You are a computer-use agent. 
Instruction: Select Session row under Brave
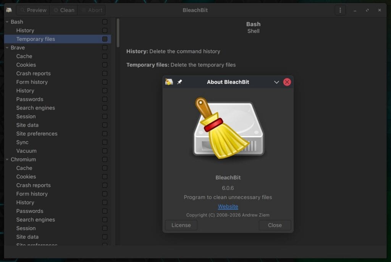(x=58, y=116)
